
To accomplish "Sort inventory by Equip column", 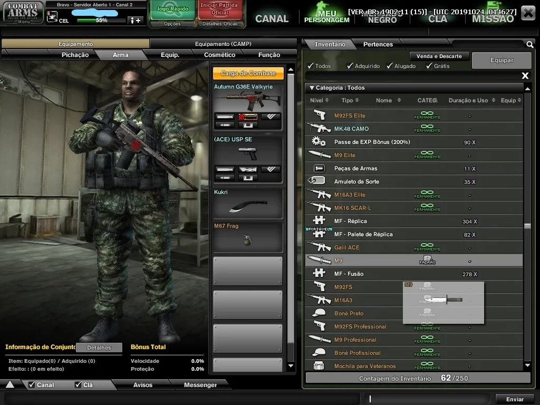I will pyautogui.click(x=511, y=100).
